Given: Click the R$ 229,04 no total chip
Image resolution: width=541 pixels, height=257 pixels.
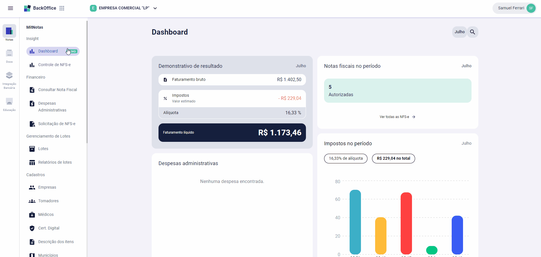Looking at the screenshot, I should coord(393,159).
